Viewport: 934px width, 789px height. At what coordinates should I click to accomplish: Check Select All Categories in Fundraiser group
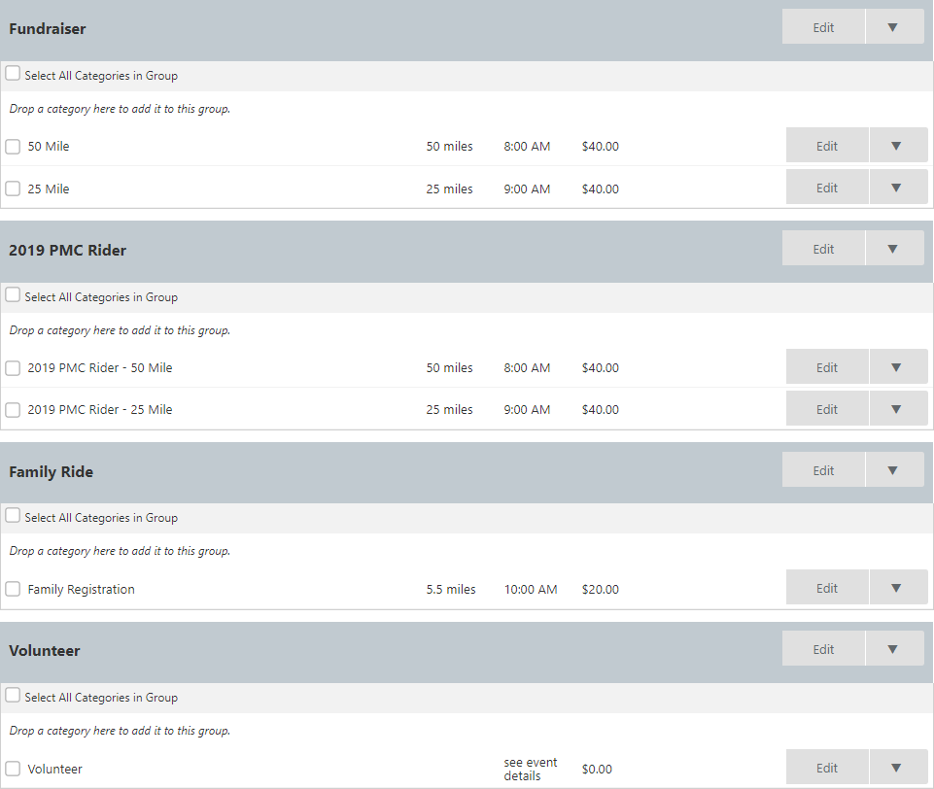pyautogui.click(x=13, y=73)
